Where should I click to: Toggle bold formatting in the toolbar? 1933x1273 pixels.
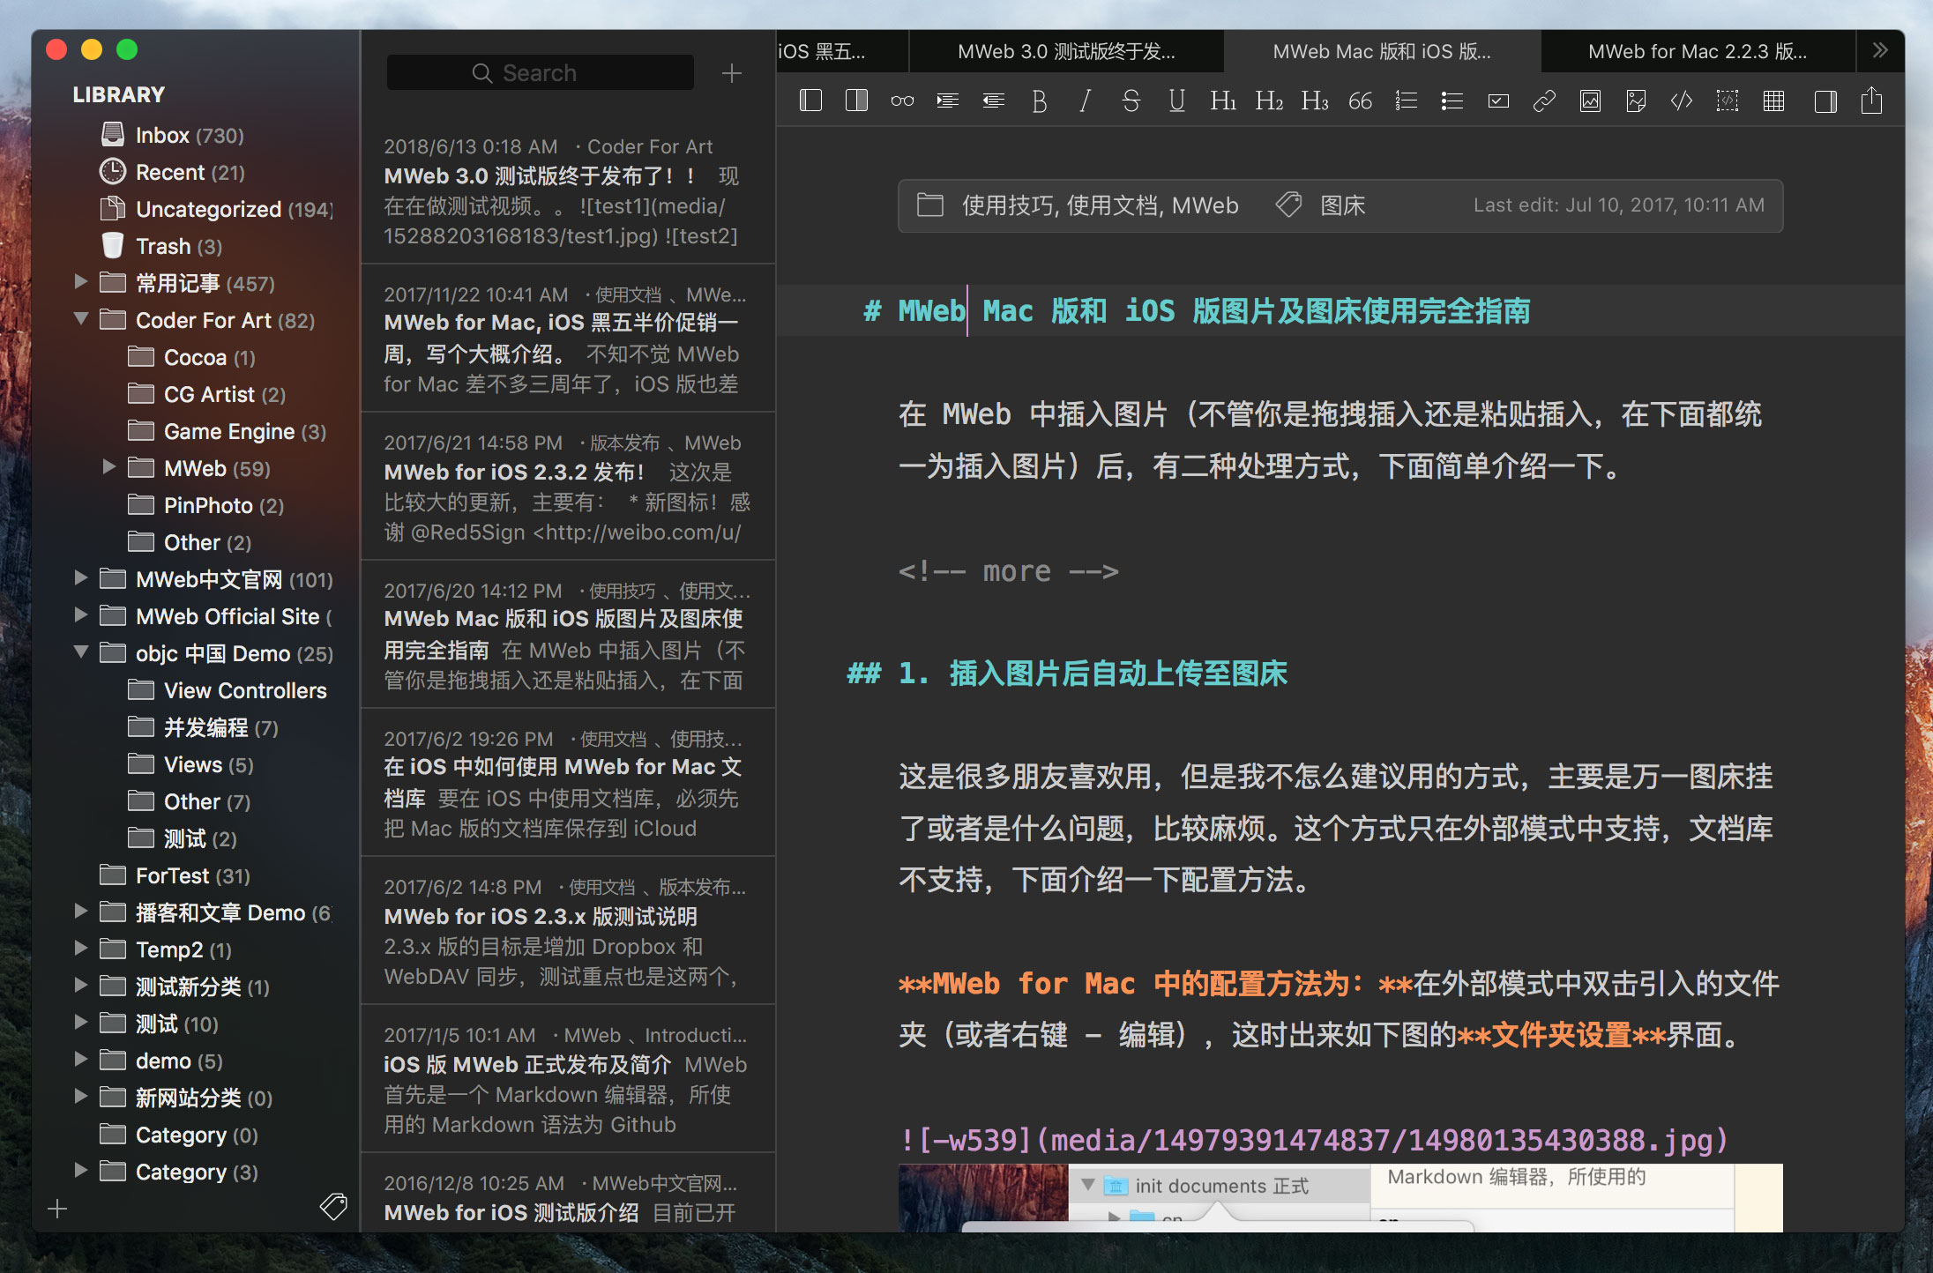tap(1040, 100)
